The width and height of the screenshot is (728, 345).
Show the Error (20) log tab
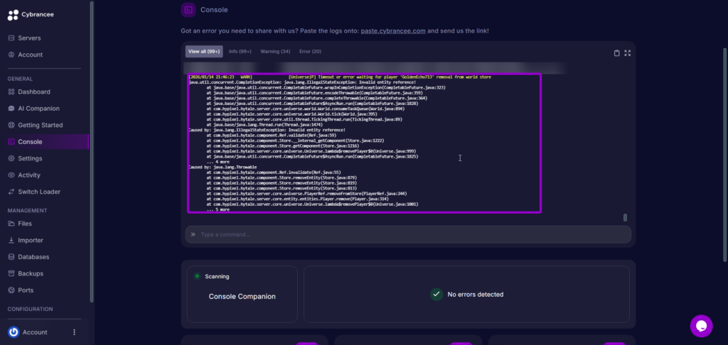pyautogui.click(x=310, y=52)
